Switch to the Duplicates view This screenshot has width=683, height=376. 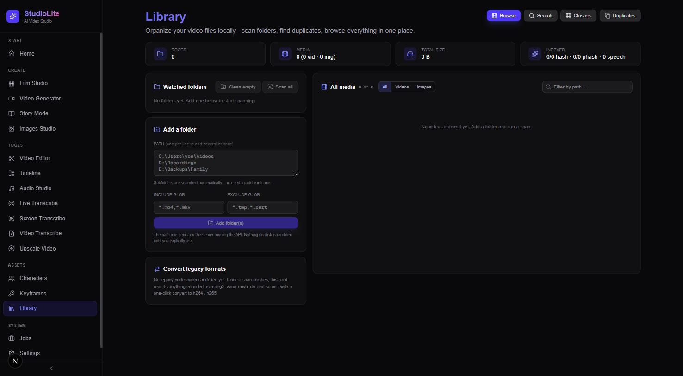pos(620,16)
